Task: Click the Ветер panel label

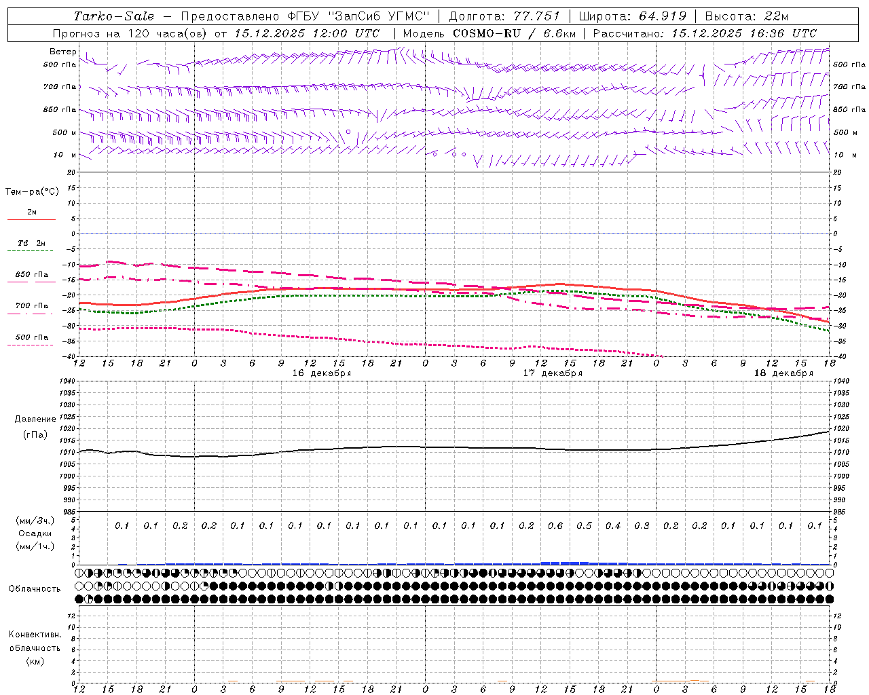Action: [x=62, y=52]
